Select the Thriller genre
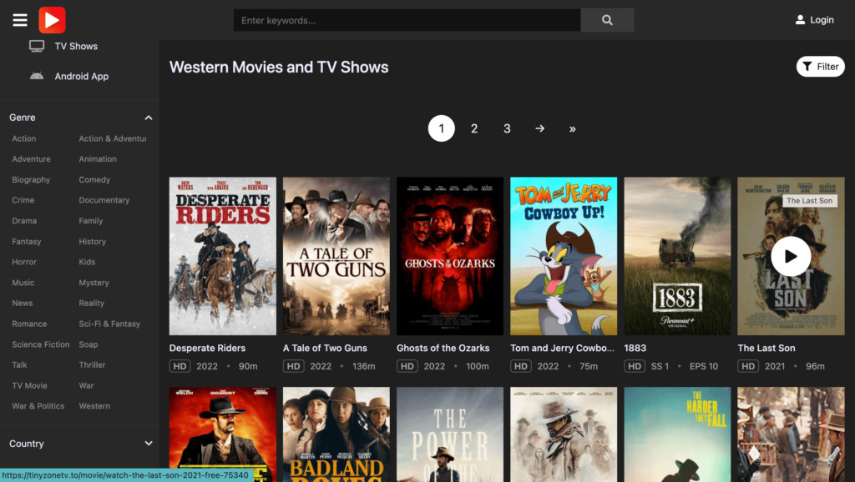This screenshot has height=482, width=855. [92, 364]
